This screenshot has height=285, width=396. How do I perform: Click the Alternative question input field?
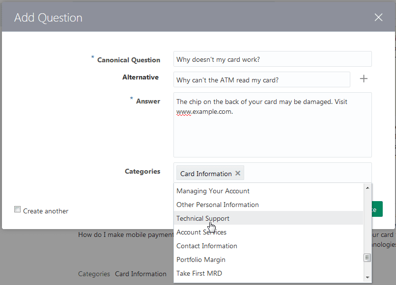[261, 79]
